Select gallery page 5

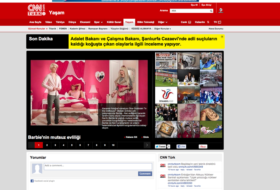pos(72,145)
